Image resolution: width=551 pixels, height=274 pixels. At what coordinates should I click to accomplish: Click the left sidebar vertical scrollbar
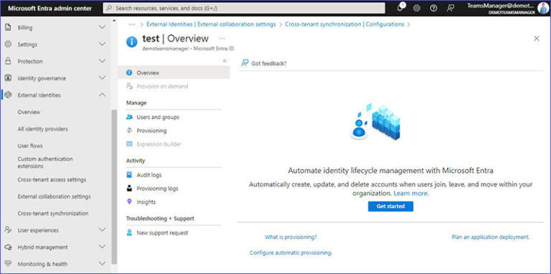[114, 186]
